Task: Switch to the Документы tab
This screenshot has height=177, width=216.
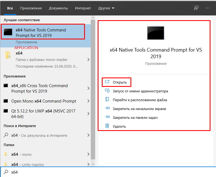Action: (58, 8)
